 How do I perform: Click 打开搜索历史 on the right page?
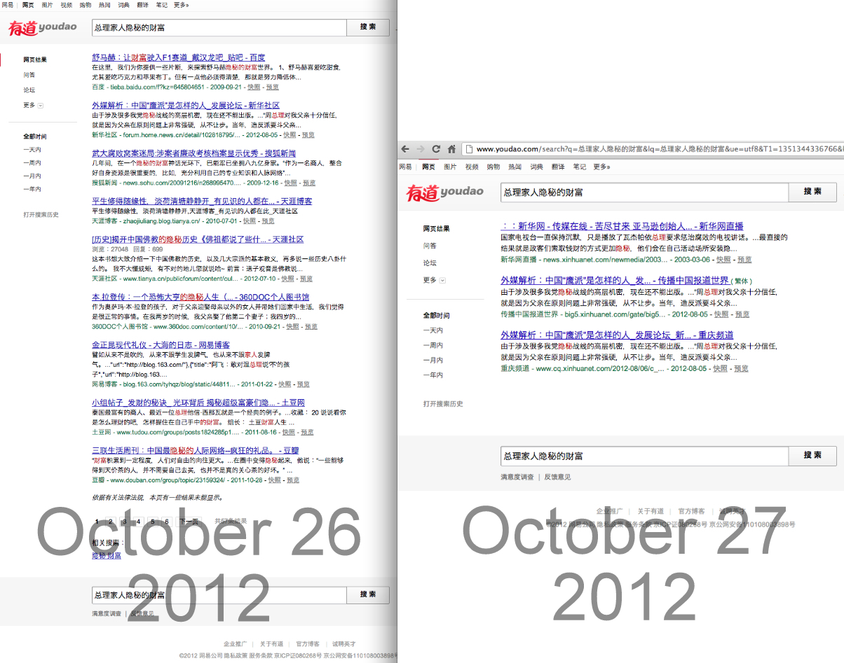[x=443, y=404]
